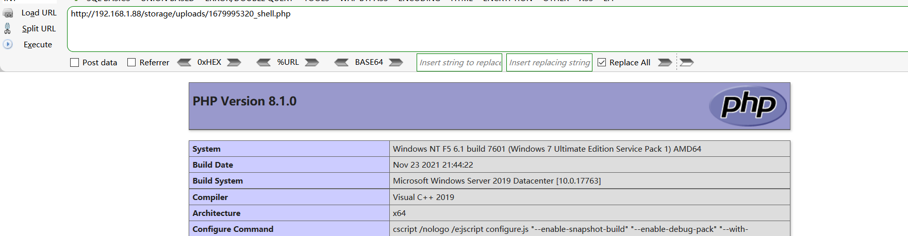Viewport: 908px width, 236px height.
Task: Click the 'Nov 23 2021 21:44:22' value
Action: [x=433, y=165]
